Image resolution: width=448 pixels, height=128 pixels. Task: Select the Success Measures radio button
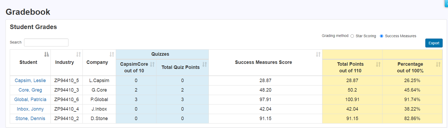coord(381,36)
